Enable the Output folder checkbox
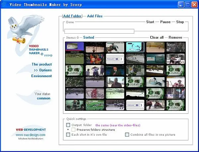This screenshot has width=199, height=152. 68,125
